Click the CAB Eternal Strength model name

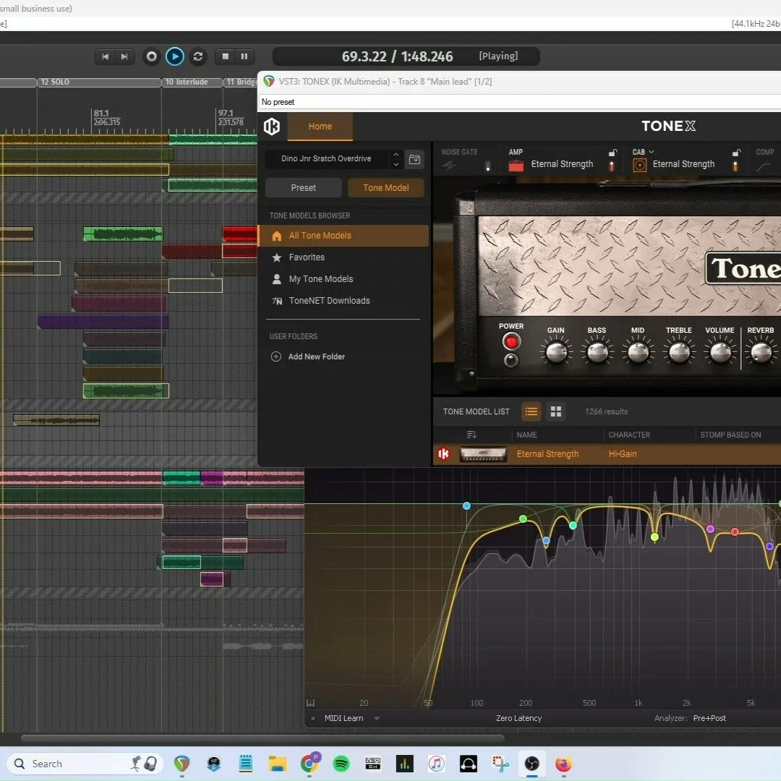(683, 164)
